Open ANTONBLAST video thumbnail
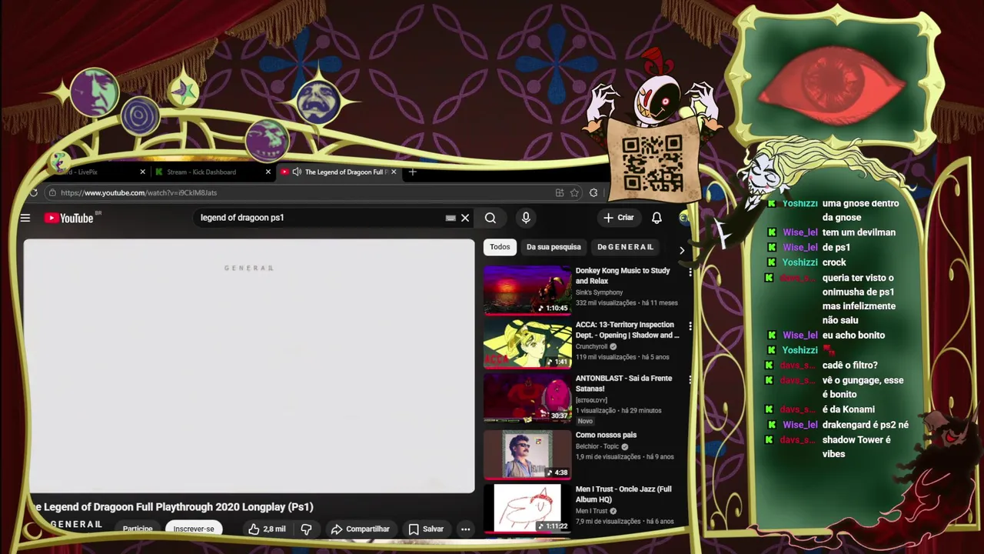 click(x=527, y=398)
